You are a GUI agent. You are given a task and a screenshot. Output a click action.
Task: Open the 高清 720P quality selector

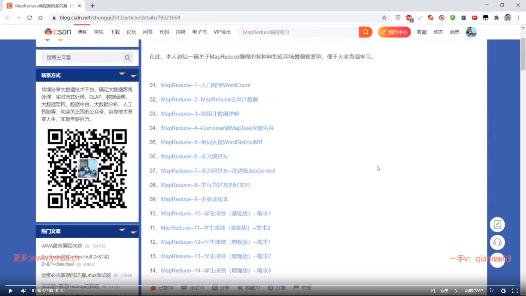474,291
